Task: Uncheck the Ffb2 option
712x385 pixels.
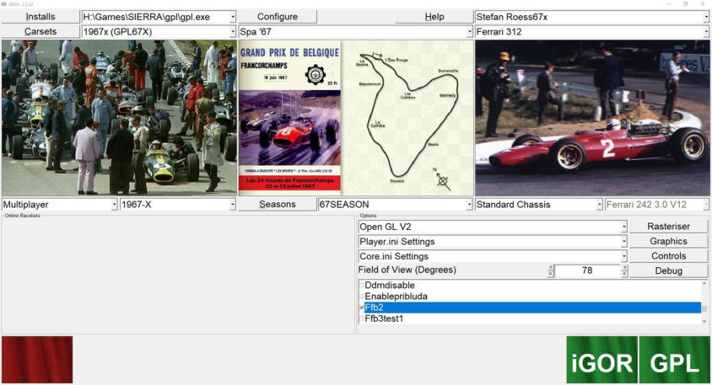Action: coord(362,307)
